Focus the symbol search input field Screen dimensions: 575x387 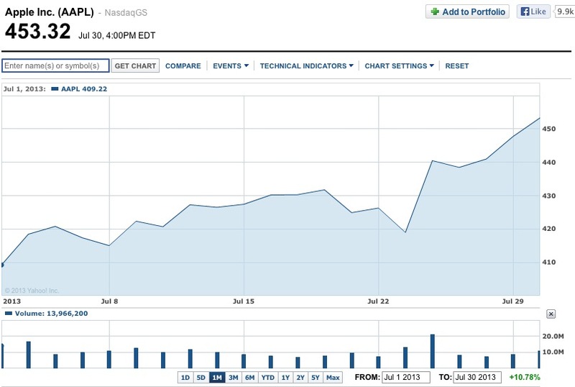pos(55,65)
